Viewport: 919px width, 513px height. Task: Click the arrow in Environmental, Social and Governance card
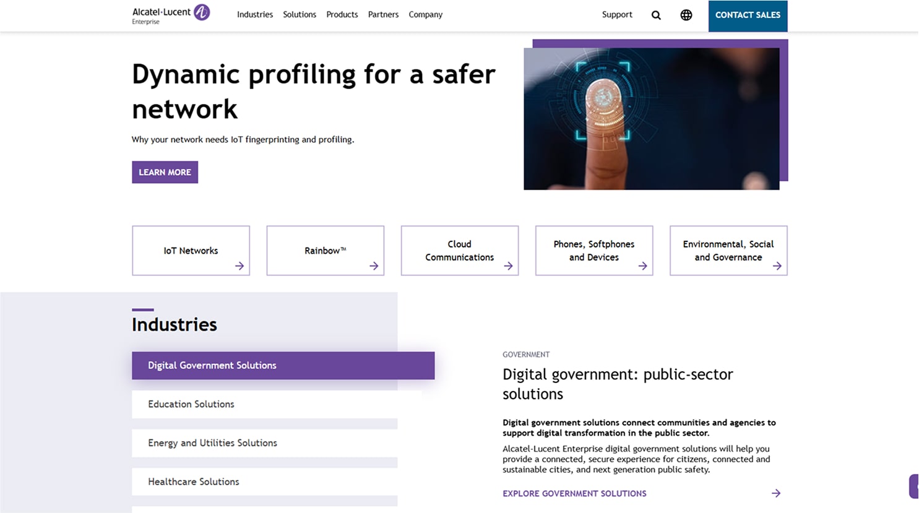[777, 266]
